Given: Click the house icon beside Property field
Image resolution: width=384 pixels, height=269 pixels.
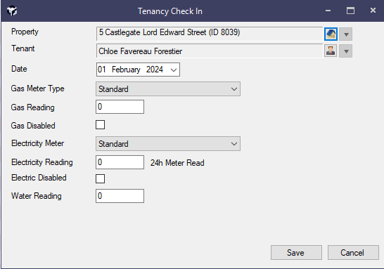Looking at the screenshot, I should click(x=331, y=34).
